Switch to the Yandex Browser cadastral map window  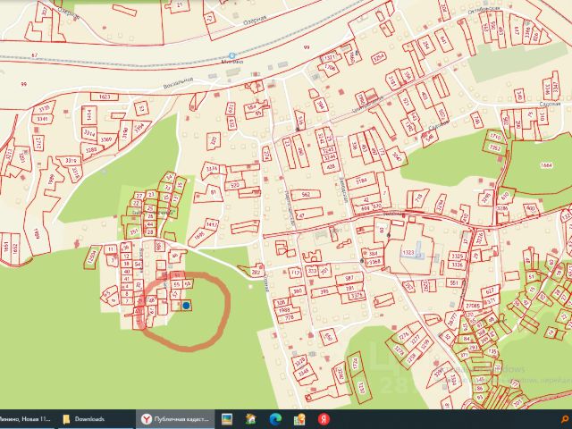(x=176, y=419)
